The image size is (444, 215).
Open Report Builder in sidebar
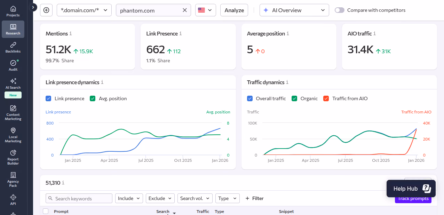click(x=13, y=157)
